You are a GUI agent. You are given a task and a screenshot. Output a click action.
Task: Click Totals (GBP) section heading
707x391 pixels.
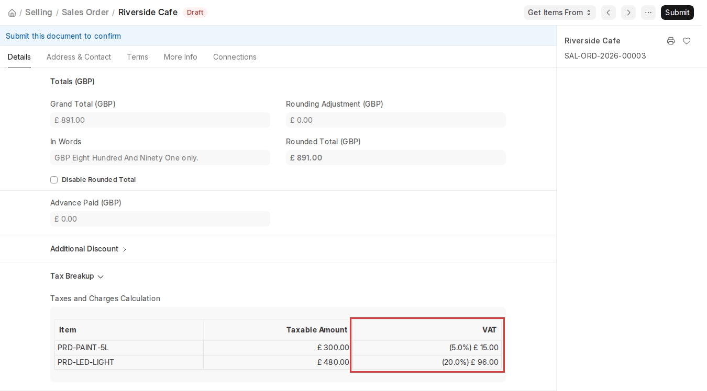pos(72,82)
